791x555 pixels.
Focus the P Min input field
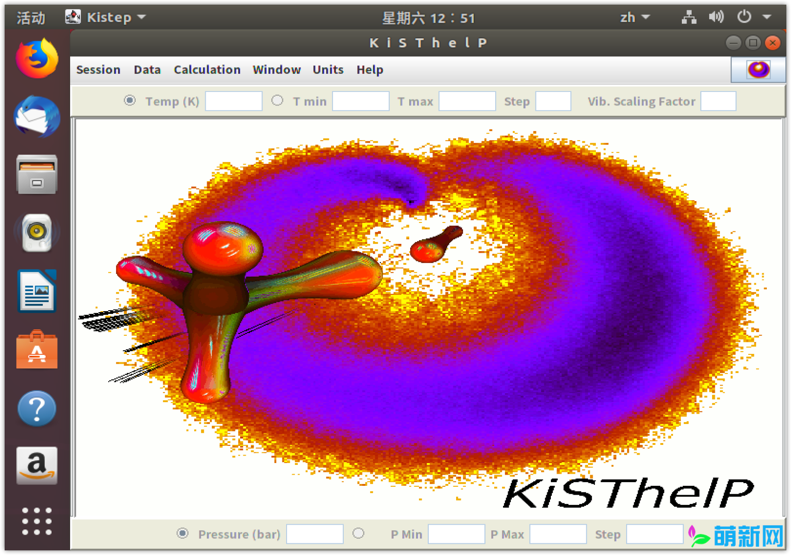tap(457, 534)
